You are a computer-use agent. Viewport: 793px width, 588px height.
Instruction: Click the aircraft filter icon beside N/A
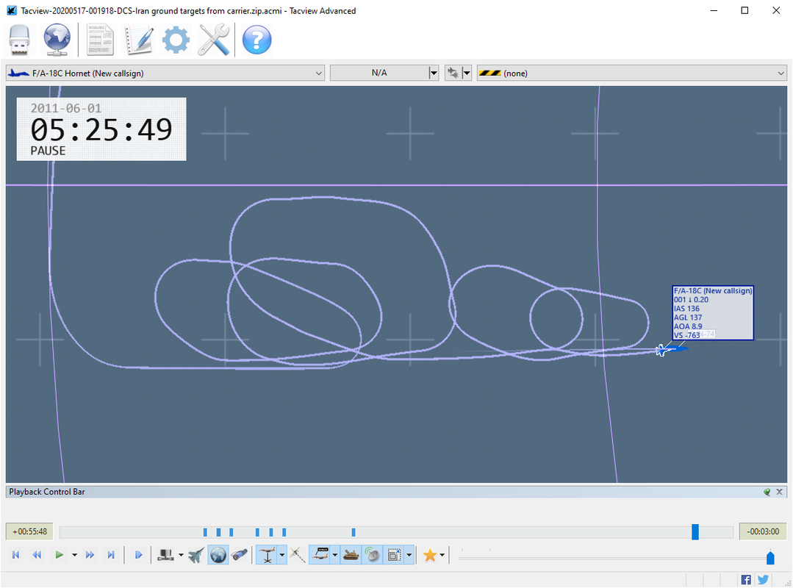tap(453, 73)
